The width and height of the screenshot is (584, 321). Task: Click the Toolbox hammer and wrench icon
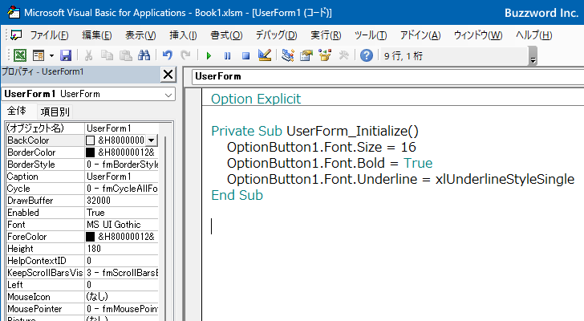(x=343, y=55)
